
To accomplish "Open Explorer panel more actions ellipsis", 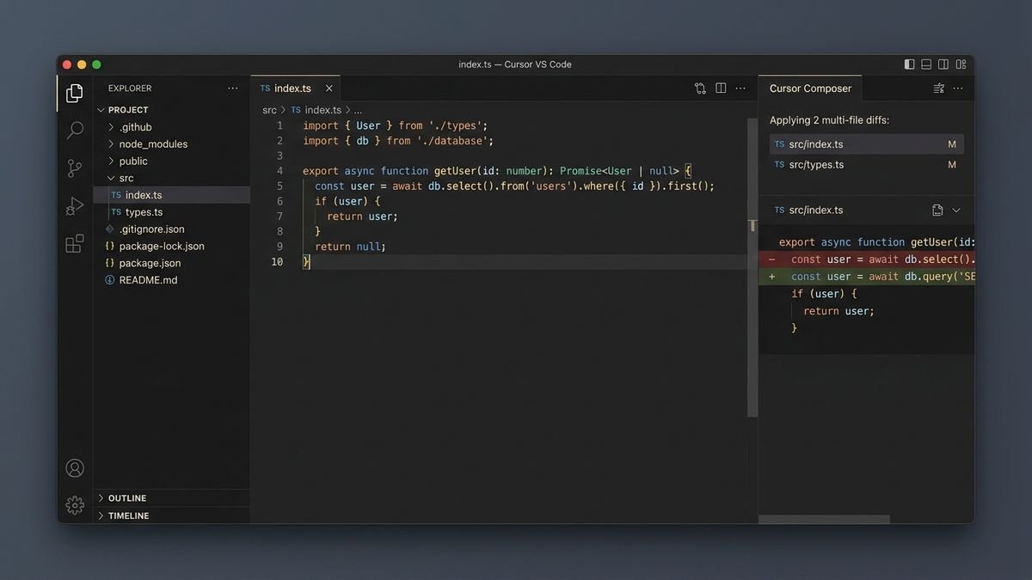I will point(233,89).
